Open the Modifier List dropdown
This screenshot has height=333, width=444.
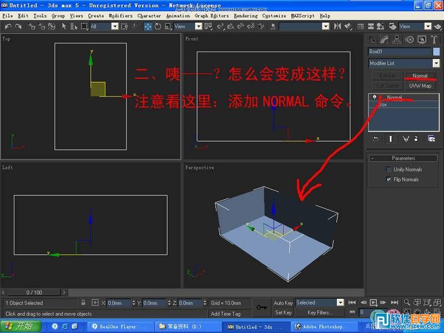click(437, 63)
